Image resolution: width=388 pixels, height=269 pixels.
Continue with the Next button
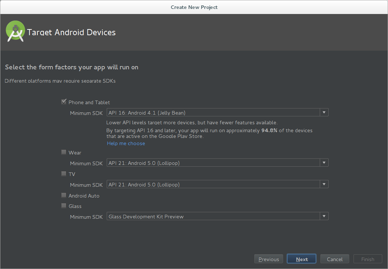[x=302, y=259]
